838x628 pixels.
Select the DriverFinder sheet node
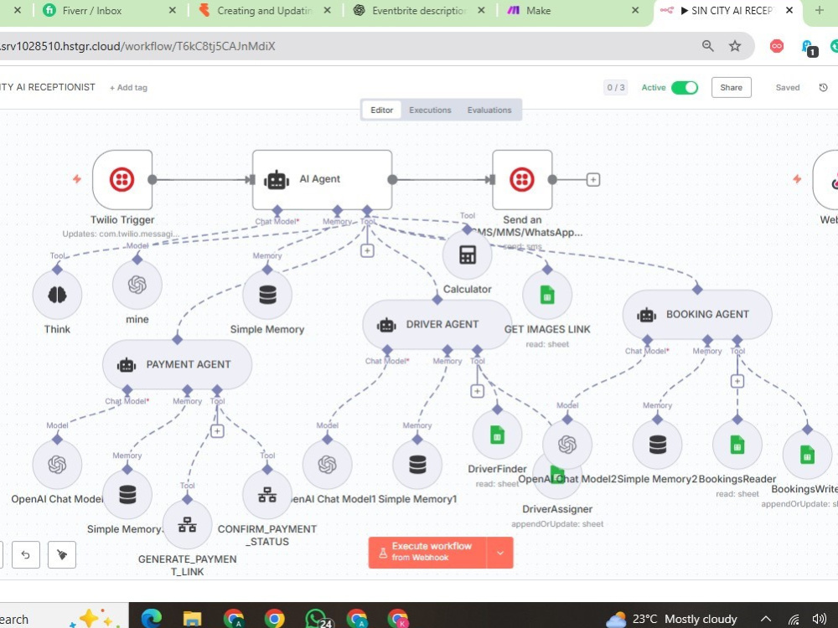pyautogui.click(x=497, y=435)
